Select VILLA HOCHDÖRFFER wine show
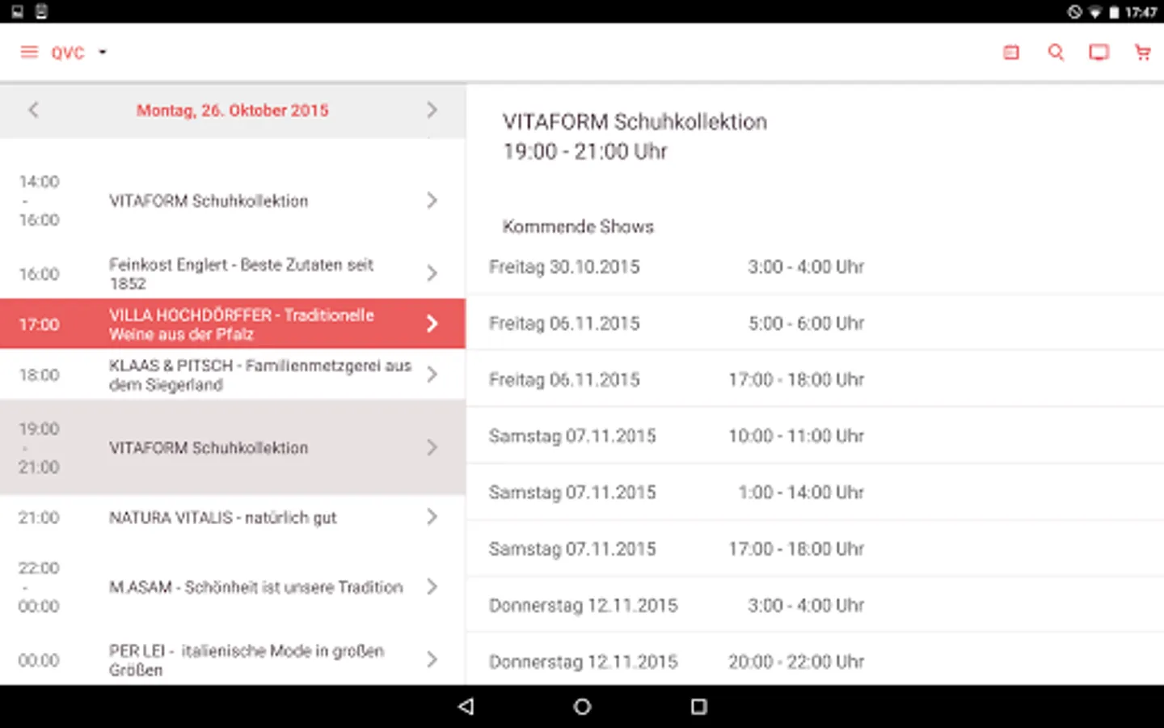Screen dimensions: 1164x728 (233, 324)
